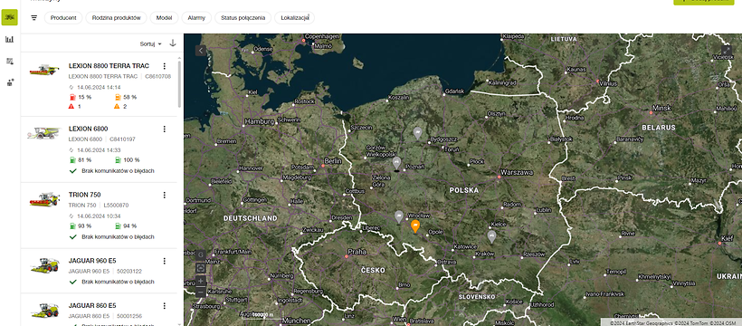Click the 100 % tank value on LEXION 6800
Viewport: 742px width, 326px height.
[131, 160]
